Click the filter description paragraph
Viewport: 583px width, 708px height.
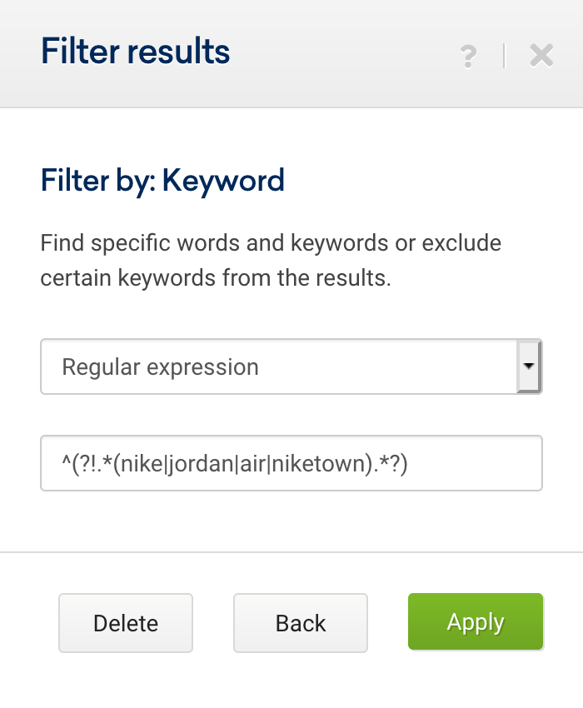pyautogui.click(x=271, y=261)
